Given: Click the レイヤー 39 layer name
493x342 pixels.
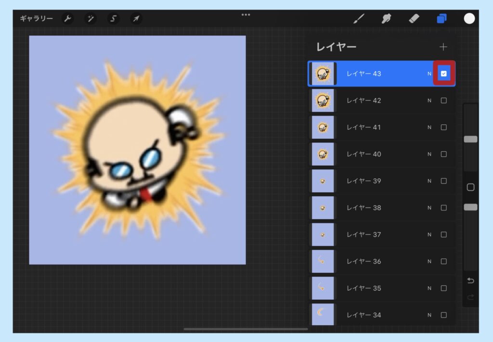Looking at the screenshot, I should pyautogui.click(x=364, y=181).
